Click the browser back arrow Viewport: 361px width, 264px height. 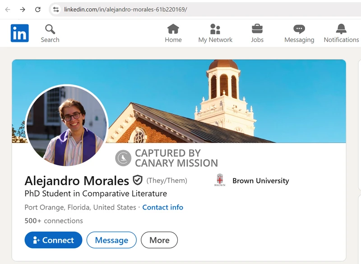pos(8,9)
